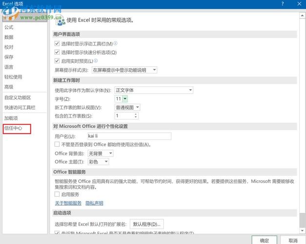Click the vertical scrollbar thumb
This screenshot has height=244, width=306.
tap(302, 220)
